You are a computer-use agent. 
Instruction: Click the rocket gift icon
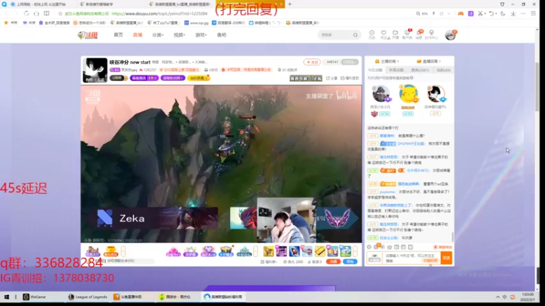coord(294,251)
